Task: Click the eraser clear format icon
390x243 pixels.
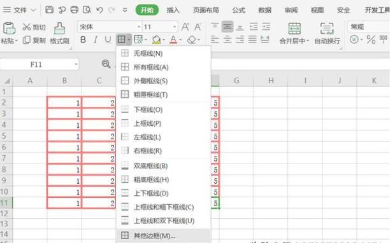Action: (191, 39)
